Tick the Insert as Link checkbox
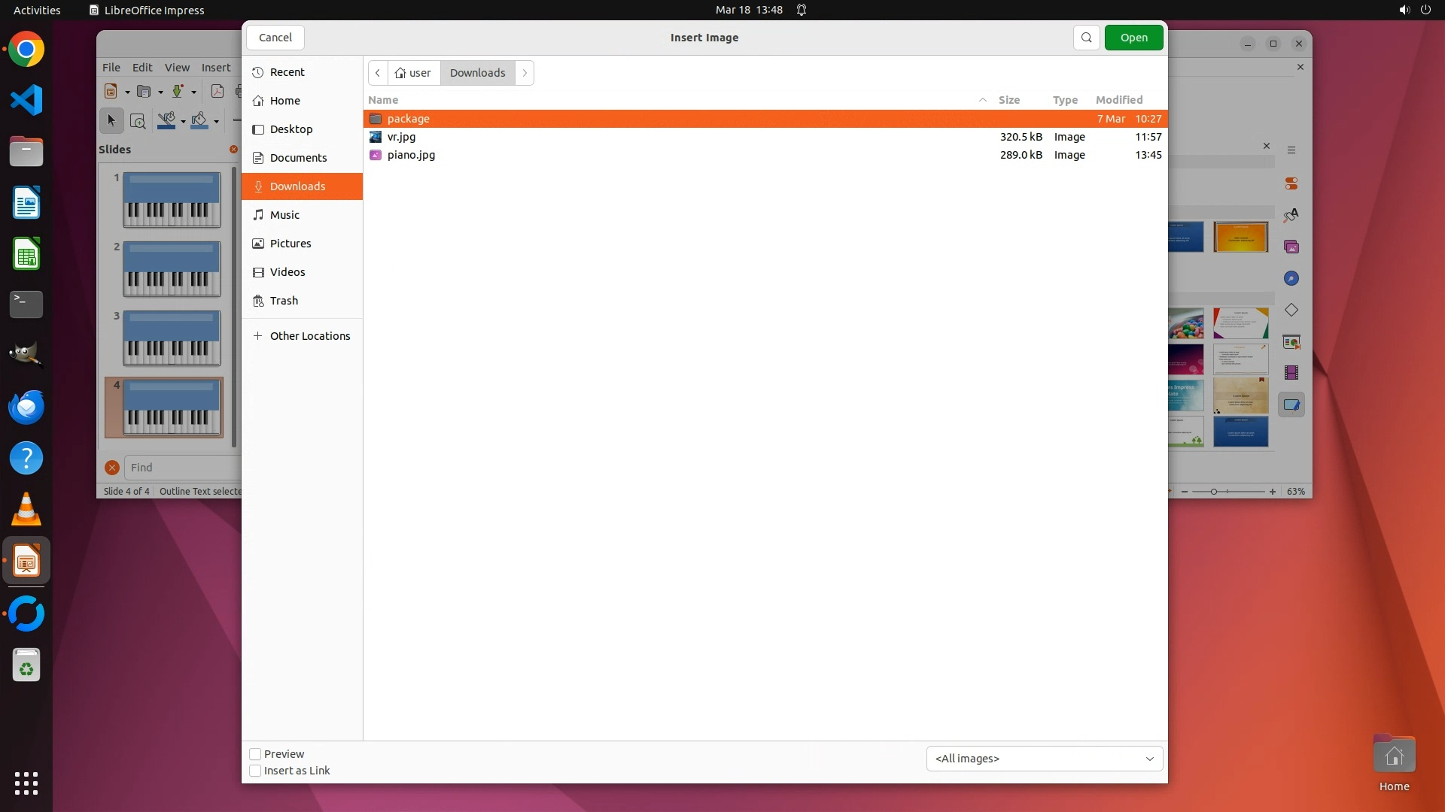 tap(255, 771)
